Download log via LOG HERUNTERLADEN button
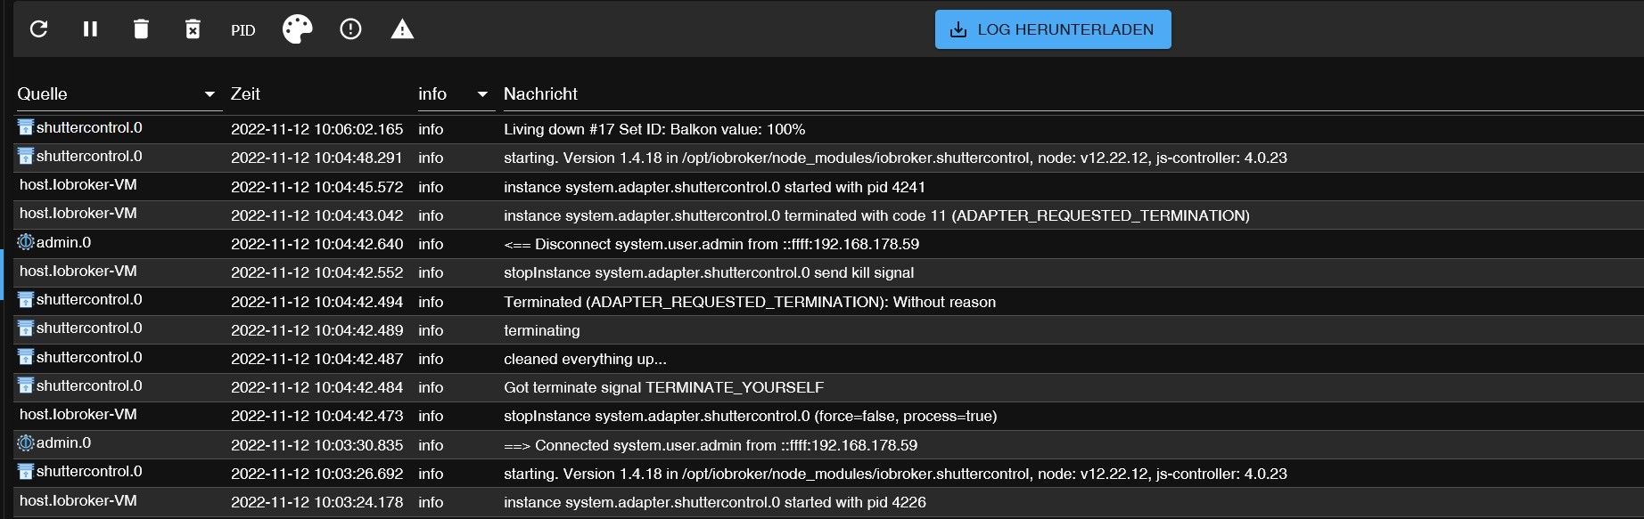This screenshot has height=519, width=1644. click(x=1053, y=29)
